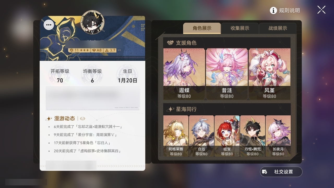Switch to the 角色展示 tab
The height and width of the screenshot is (188, 334).
pos(202,28)
